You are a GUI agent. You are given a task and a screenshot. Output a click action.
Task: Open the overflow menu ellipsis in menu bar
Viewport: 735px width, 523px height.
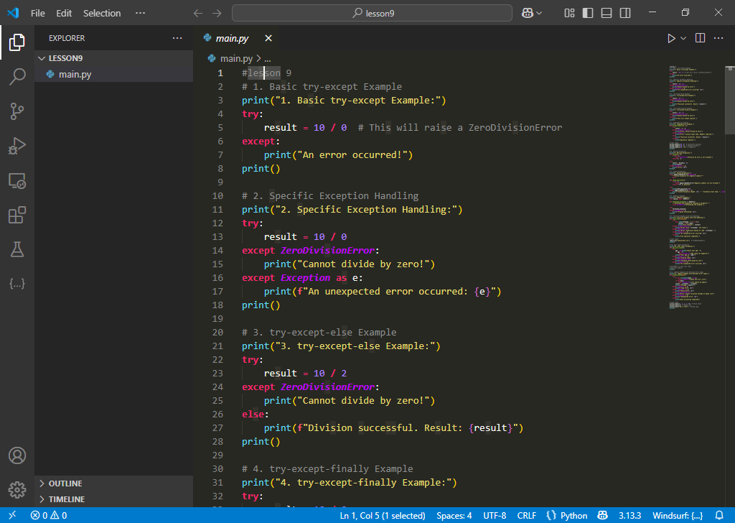click(x=140, y=13)
